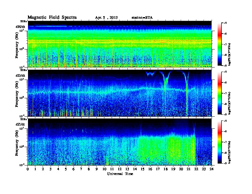The width and height of the screenshot is (252, 194).
Task: Click the dH/dt color scale bar
Action: (220, 44)
